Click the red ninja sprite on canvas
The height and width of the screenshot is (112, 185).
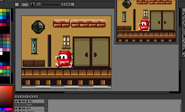(x=64, y=59)
